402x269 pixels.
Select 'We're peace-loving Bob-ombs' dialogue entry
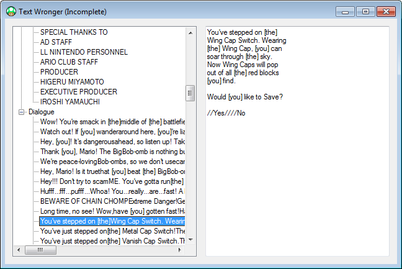click(x=112, y=162)
